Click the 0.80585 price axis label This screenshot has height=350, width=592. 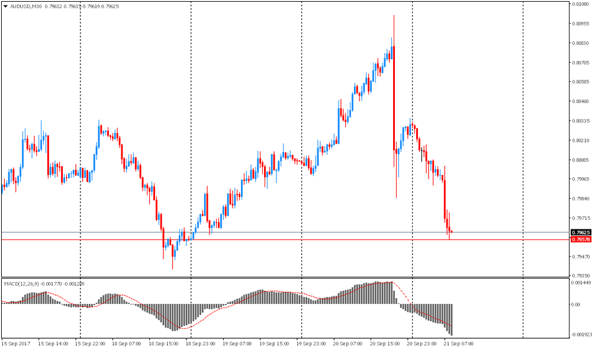coord(581,82)
